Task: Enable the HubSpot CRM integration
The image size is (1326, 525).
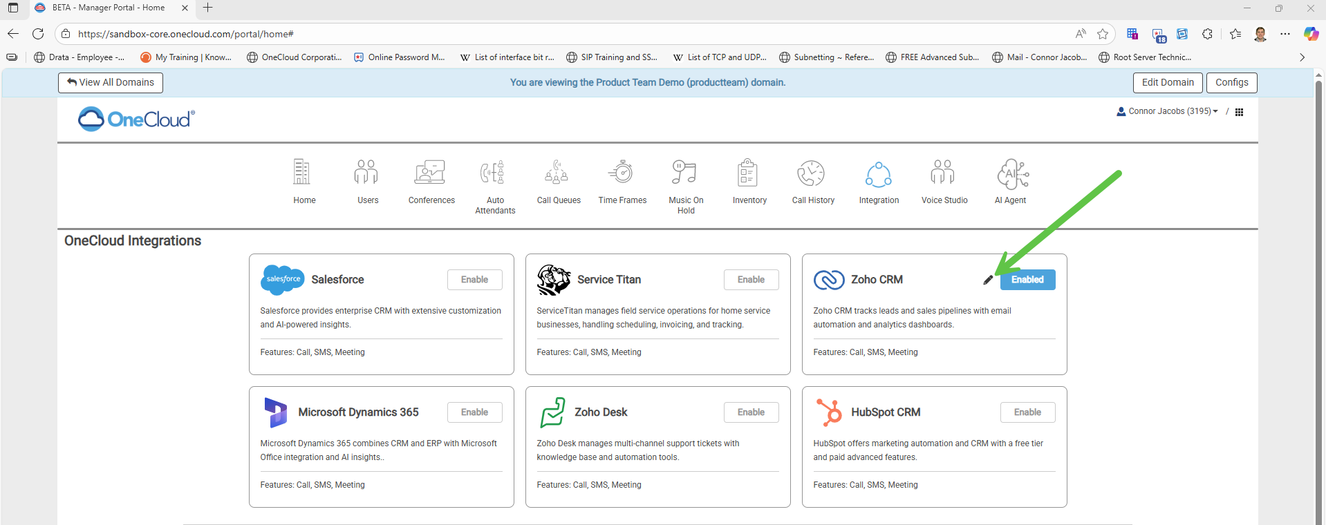Action: click(1027, 412)
